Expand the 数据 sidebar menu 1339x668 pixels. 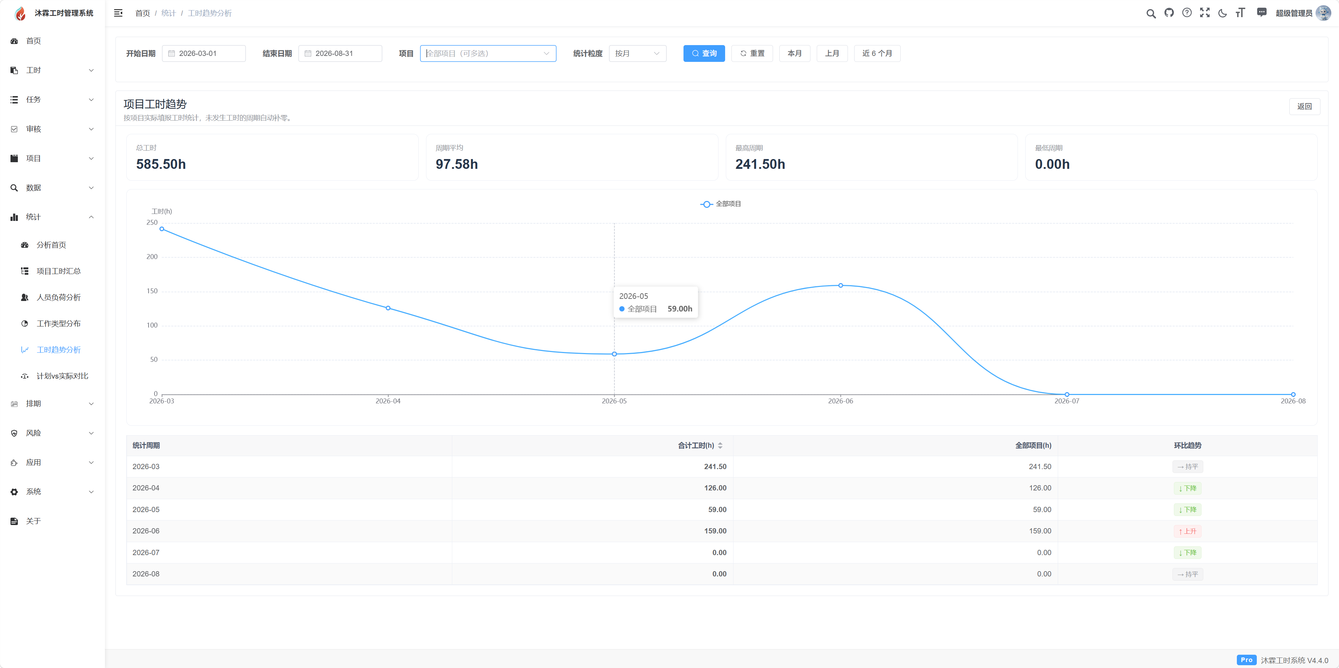pyautogui.click(x=52, y=187)
